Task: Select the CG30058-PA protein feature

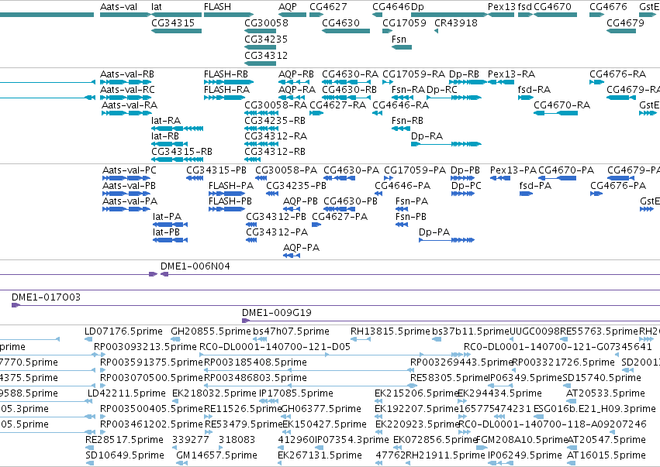Action: point(261,178)
